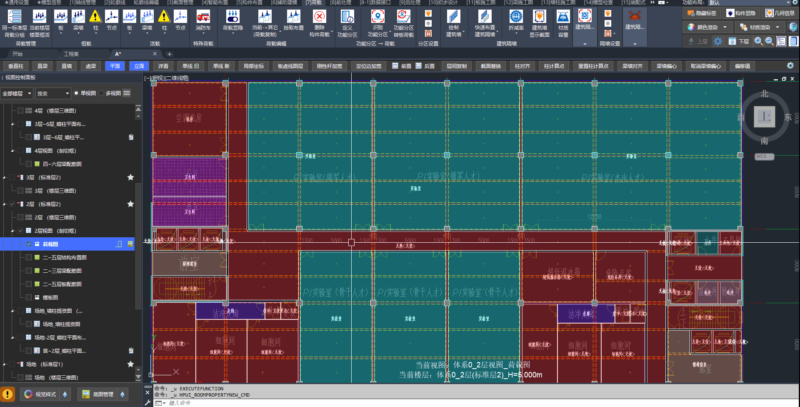Collapse the 2层 (标准层2) tree node
Screen dimensions: 800x407
tap(5, 204)
